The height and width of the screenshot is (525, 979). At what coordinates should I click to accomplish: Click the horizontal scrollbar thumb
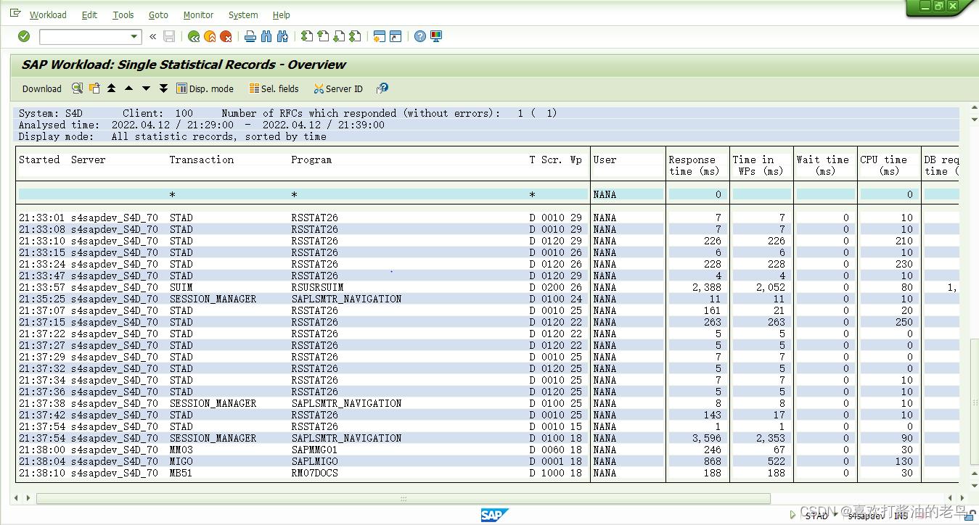pyautogui.click(x=403, y=498)
